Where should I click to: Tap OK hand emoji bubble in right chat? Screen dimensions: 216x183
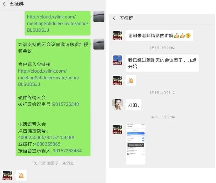point(131,80)
